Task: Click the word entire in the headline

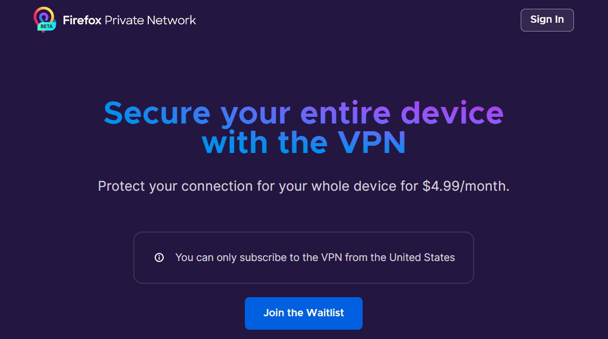Action: [x=345, y=113]
